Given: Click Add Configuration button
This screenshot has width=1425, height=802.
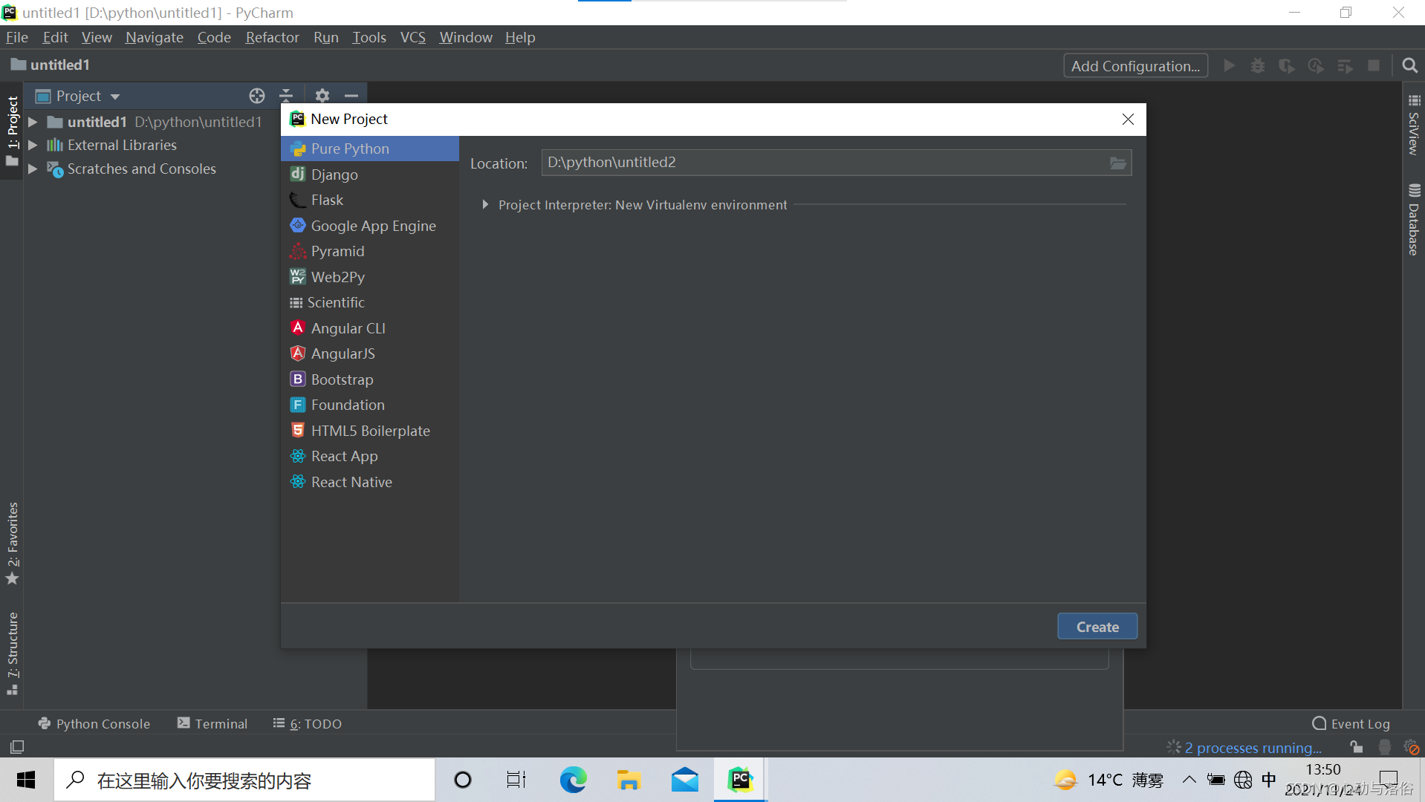Looking at the screenshot, I should click(1135, 66).
